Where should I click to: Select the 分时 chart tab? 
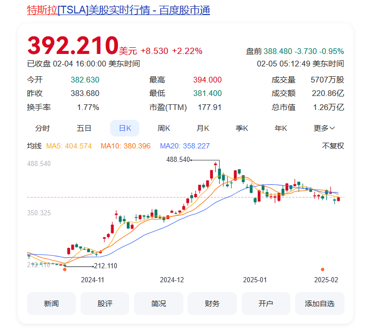pos(43,128)
